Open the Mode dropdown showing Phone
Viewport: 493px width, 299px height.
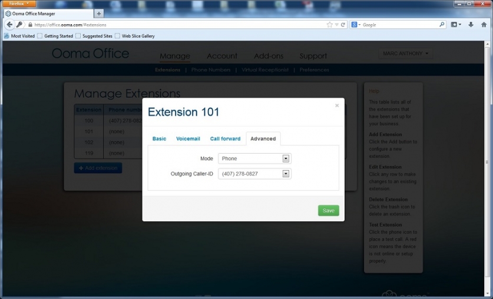point(254,158)
